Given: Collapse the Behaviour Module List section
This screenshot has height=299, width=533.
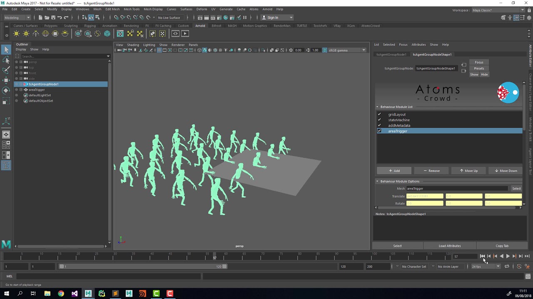Looking at the screenshot, I should 377,107.
